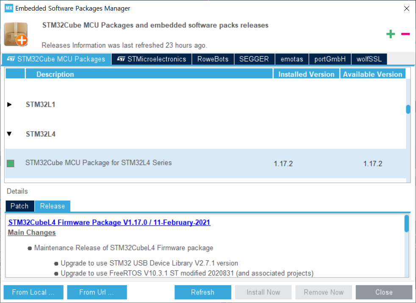Click the Refresh button

[x=202, y=292]
